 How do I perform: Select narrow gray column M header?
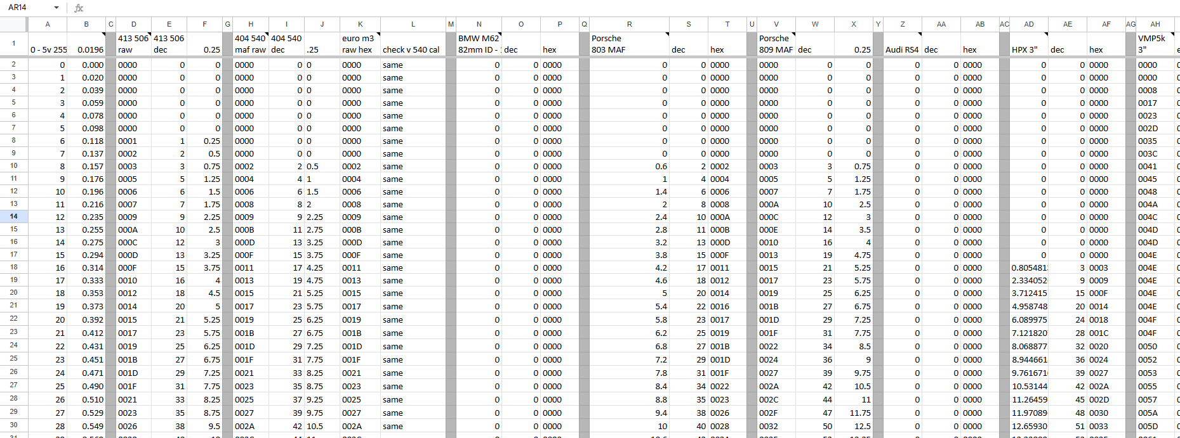point(451,24)
